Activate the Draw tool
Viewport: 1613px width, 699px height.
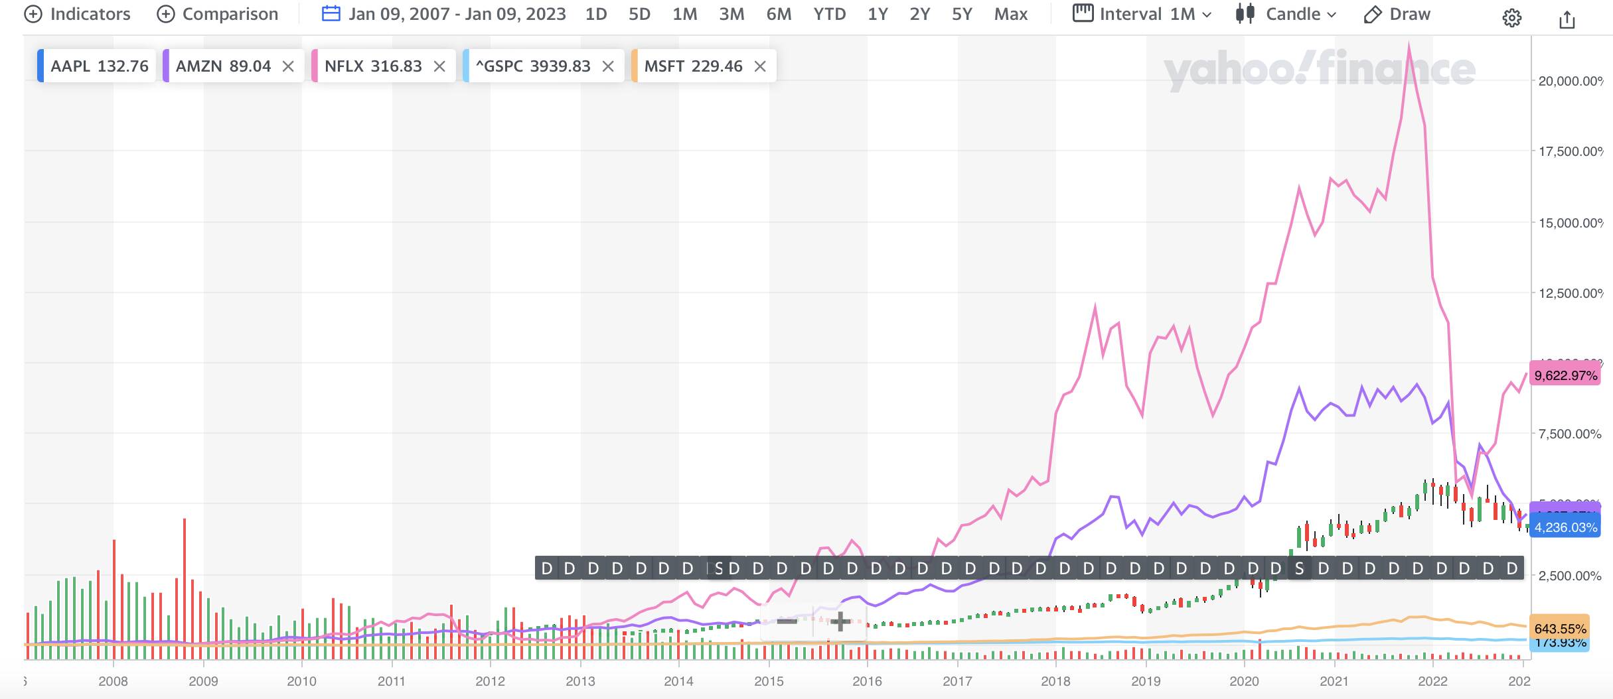pyautogui.click(x=1397, y=14)
